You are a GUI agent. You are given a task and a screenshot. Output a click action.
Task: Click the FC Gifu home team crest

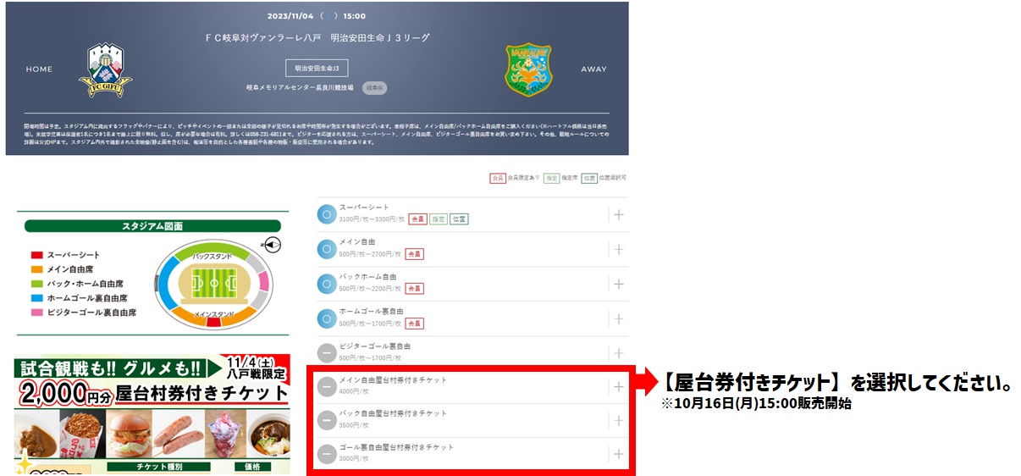(x=105, y=70)
